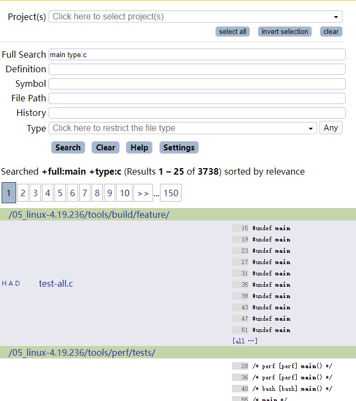Go to results page 7

pos(85,193)
